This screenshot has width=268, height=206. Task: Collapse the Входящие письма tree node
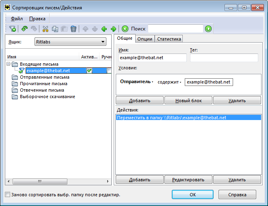pos(8,64)
